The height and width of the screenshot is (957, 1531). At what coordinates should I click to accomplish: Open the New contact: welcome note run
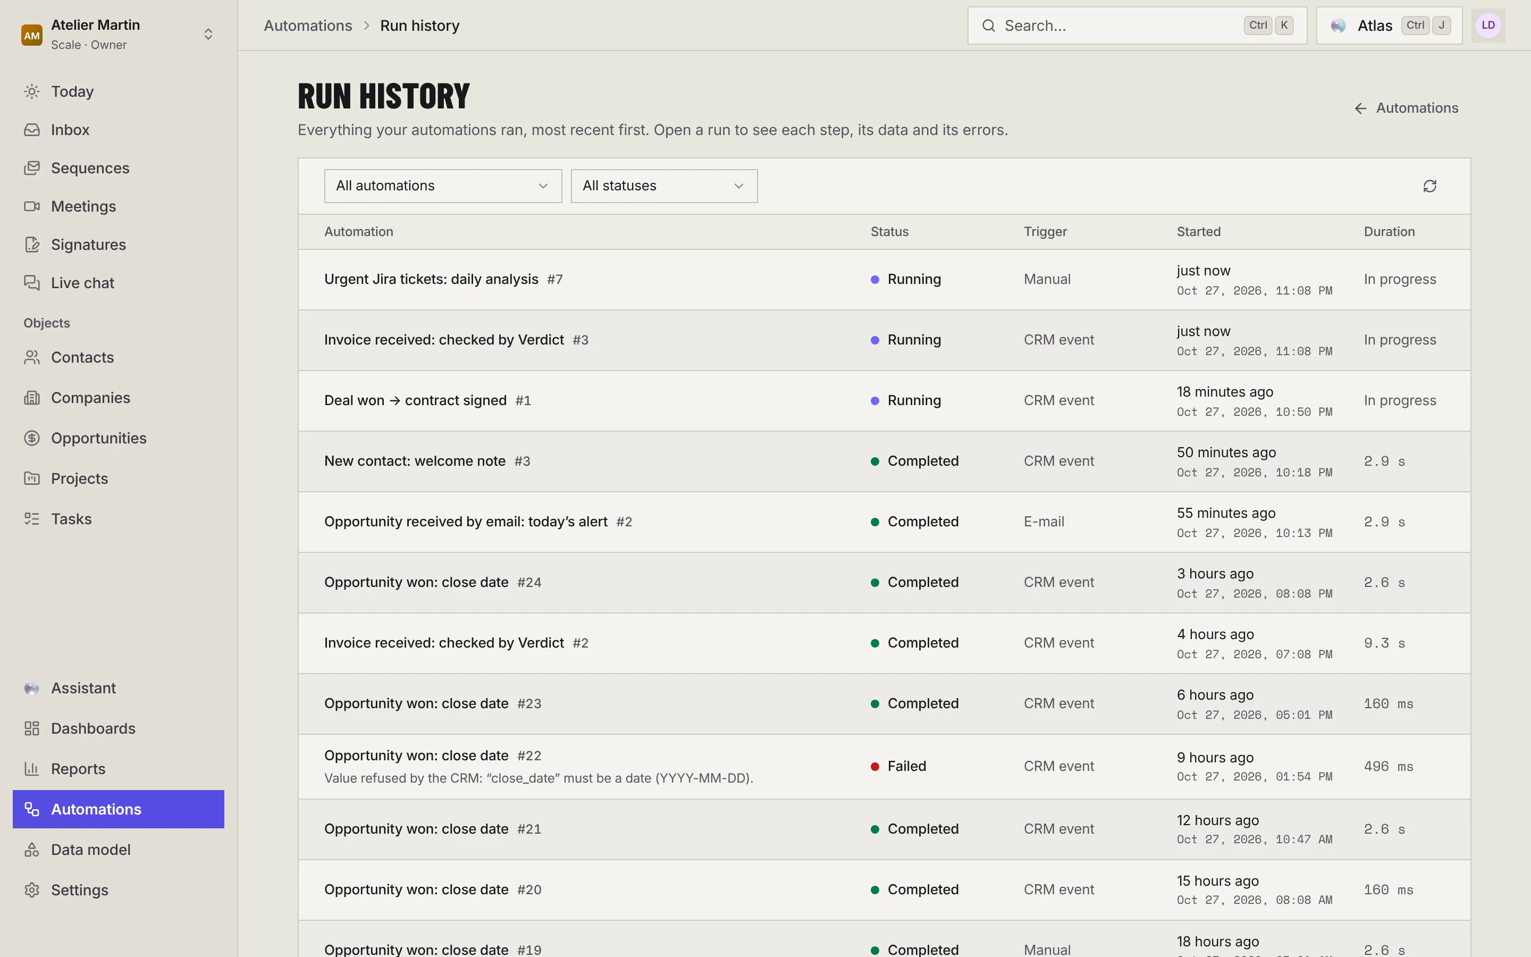(884, 461)
